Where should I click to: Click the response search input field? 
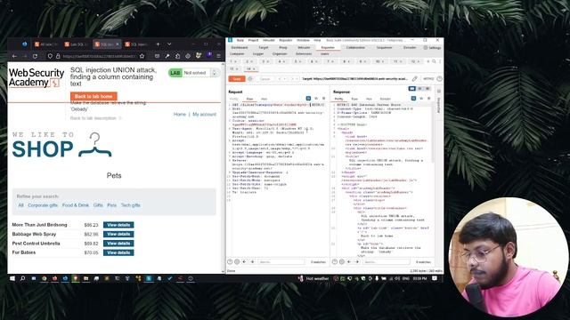[386, 261]
